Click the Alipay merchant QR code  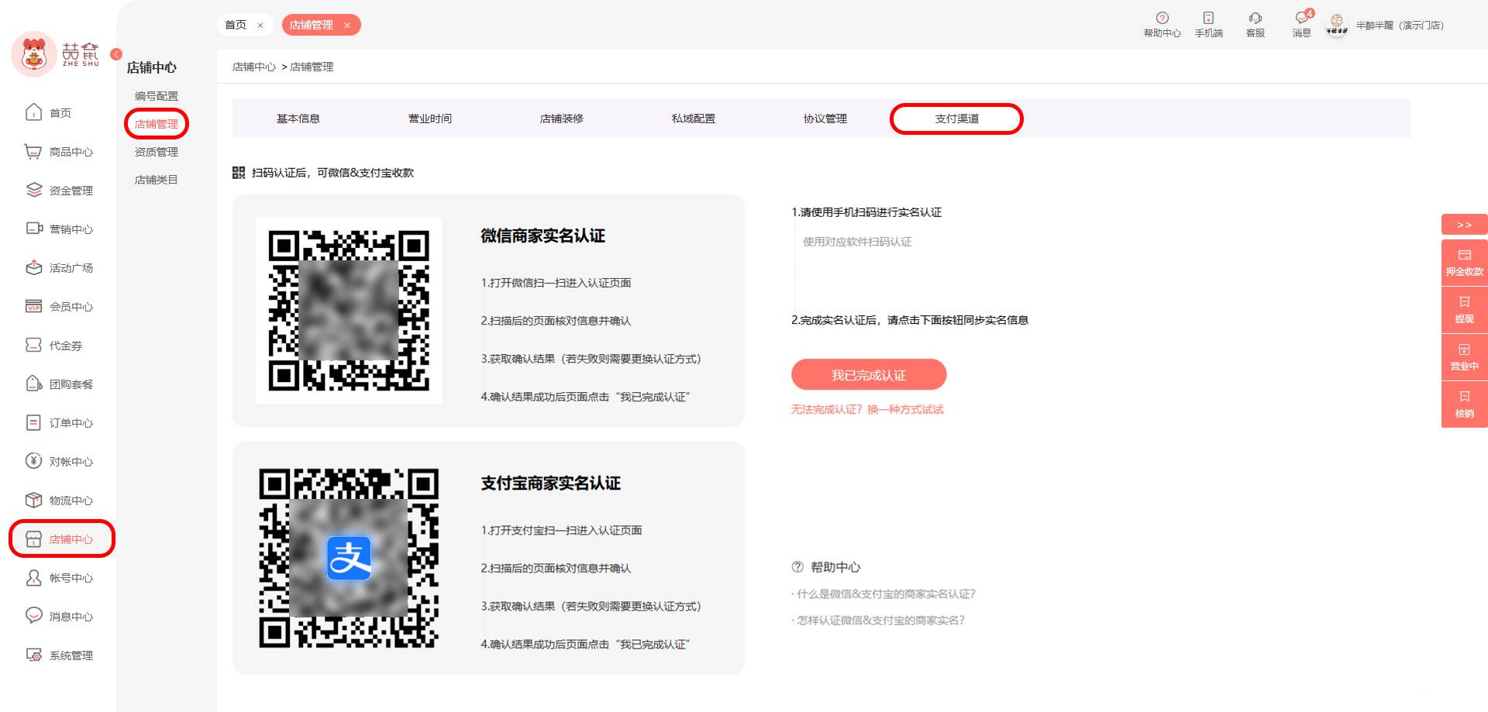point(349,558)
